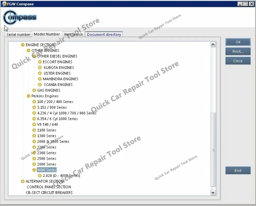The width and height of the screenshot is (256, 206).
Task: Expand the ESCORT ENGINES node
Action: pos(40,62)
